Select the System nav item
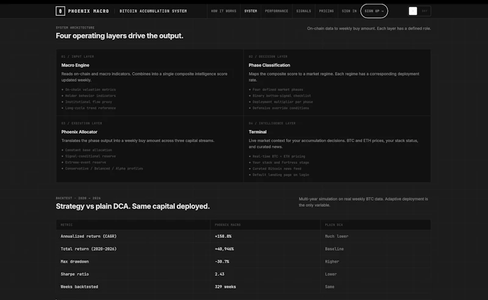Screen dimensions: 488x300 tap(251, 11)
